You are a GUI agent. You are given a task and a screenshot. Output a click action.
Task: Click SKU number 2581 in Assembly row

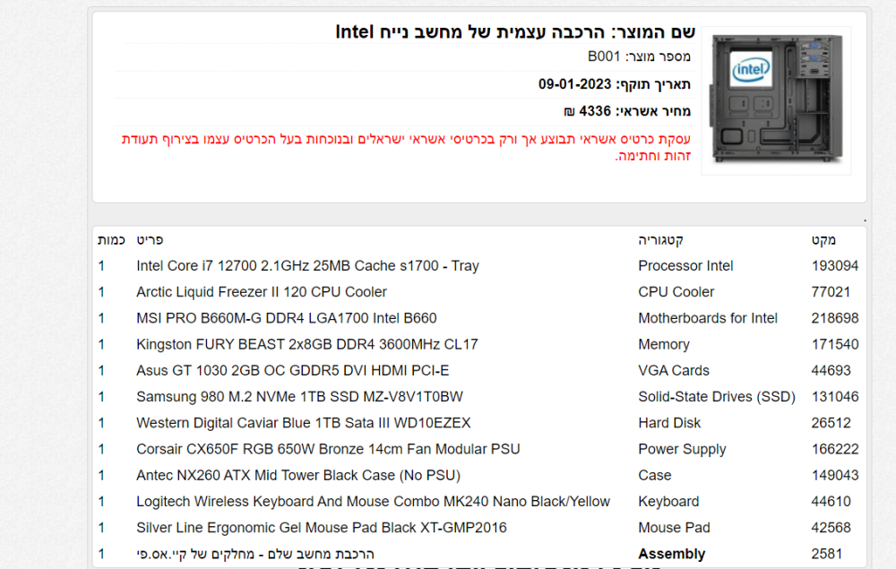(827, 554)
